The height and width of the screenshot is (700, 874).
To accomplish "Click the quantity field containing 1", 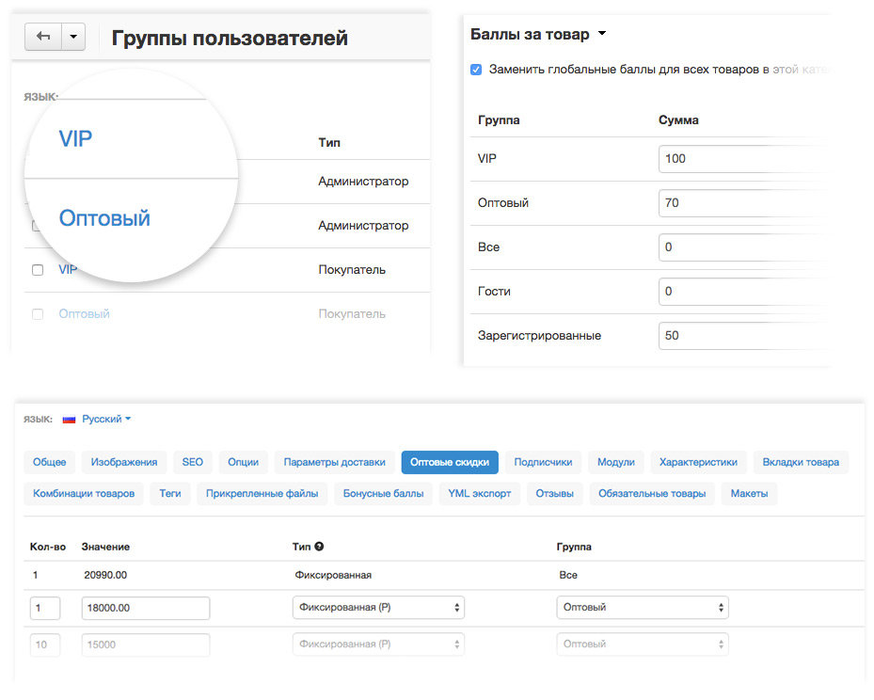I will pos(45,608).
